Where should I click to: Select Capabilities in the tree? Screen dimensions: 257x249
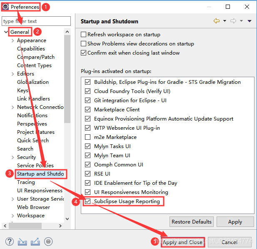(x=31, y=49)
